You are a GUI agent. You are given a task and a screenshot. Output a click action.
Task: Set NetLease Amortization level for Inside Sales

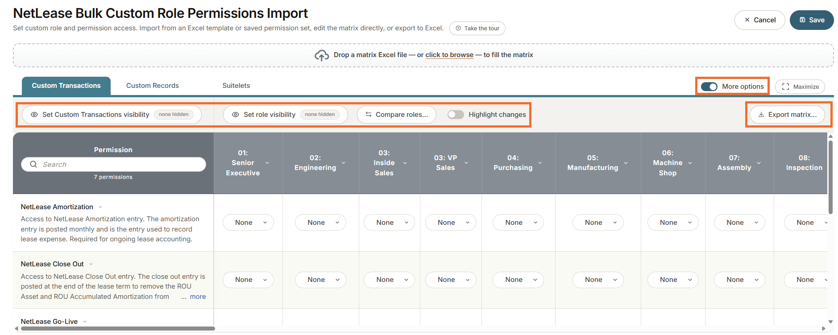[x=389, y=223]
